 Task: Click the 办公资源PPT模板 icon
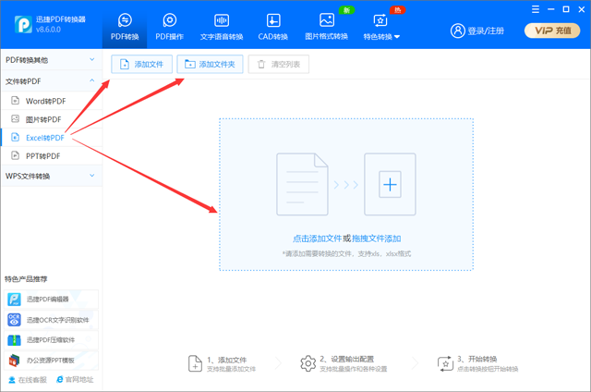tap(15, 361)
